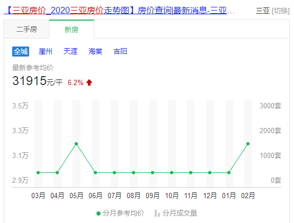Switch to the 新房 tab
Viewport: 294px width, 223px height.
pos(72,30)
